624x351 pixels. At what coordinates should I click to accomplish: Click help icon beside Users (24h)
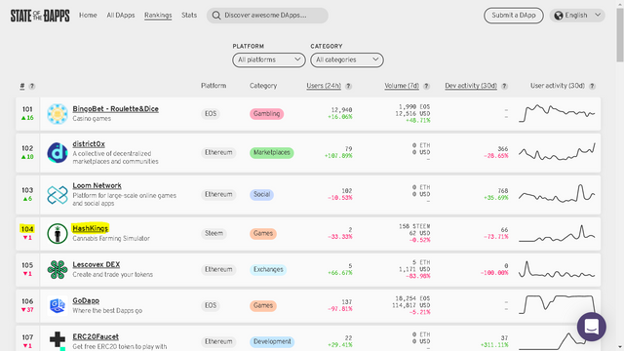(x=348, y=86)
